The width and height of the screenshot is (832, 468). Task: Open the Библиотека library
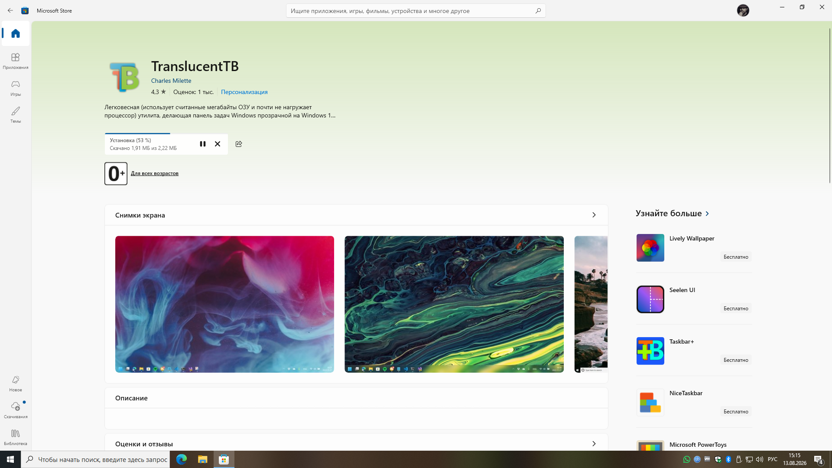[16, 437]
